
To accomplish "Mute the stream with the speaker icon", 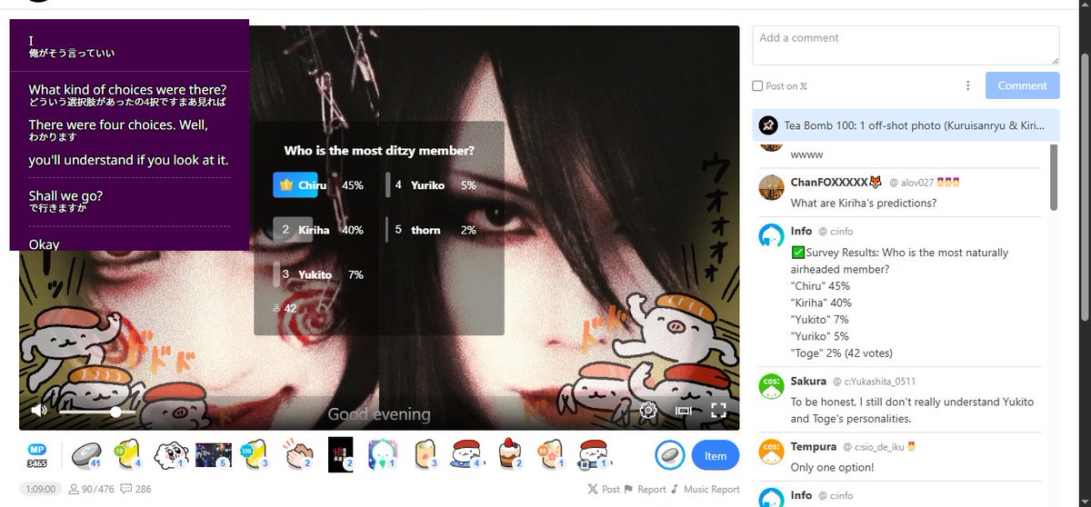I will coord(39,411).
